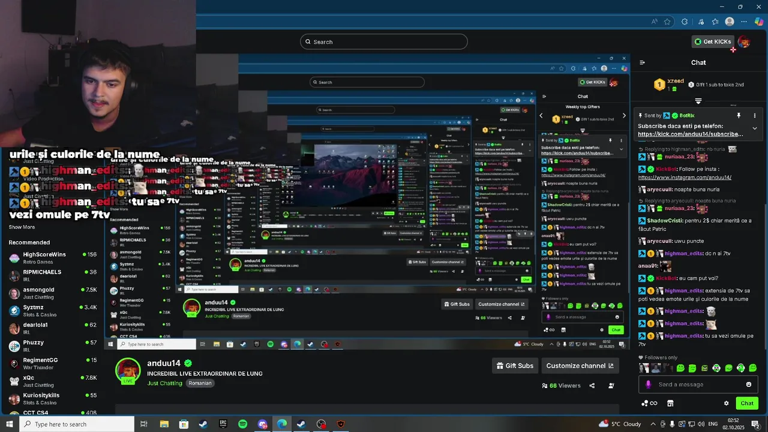Collapse the chat panel with the arrow icon
Viewport: 768px width, 432px height.
click(x=642, y=62)
